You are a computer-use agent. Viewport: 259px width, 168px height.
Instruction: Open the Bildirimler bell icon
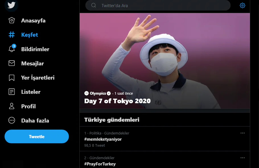(12, 49)
